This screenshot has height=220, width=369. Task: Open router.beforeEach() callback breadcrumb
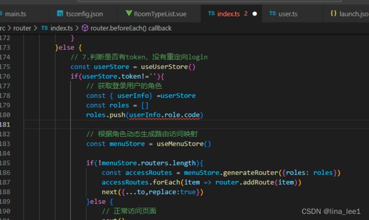point(131,28)
